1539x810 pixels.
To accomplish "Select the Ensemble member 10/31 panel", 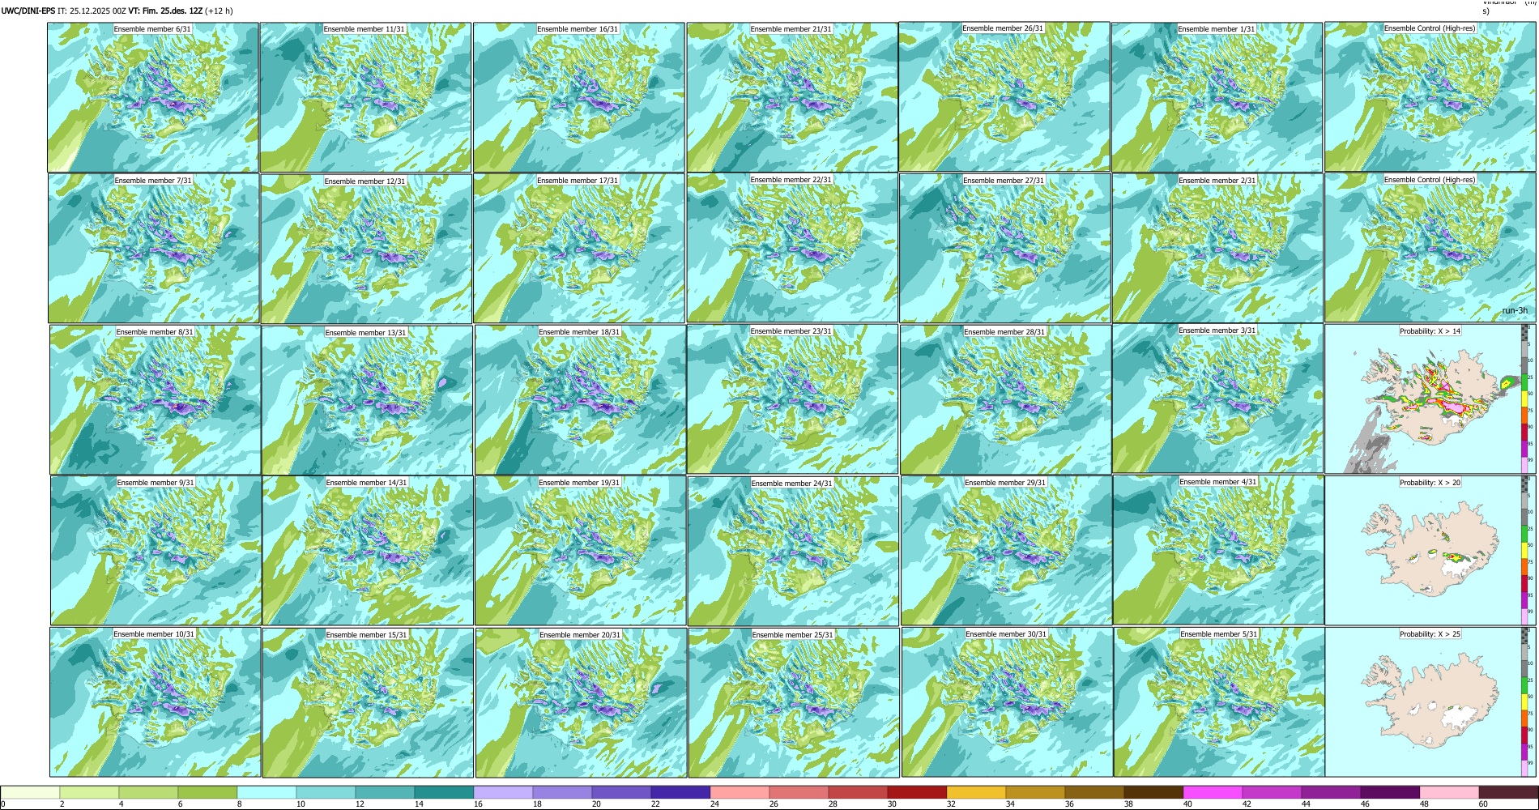I will 155,702.
